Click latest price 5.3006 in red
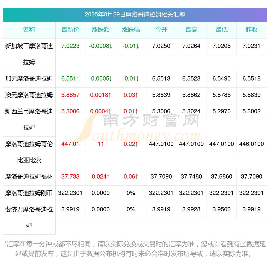 pyautogui.click(x=70, y=111)
